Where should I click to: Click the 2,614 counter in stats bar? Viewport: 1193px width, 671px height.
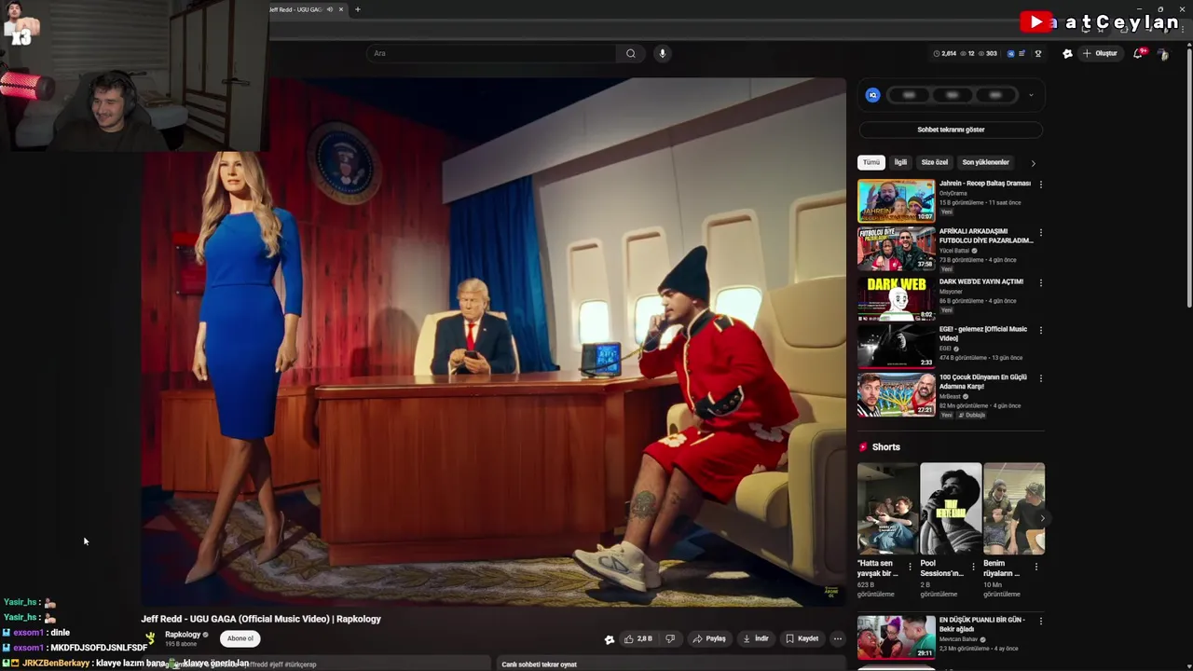[945, 53]
